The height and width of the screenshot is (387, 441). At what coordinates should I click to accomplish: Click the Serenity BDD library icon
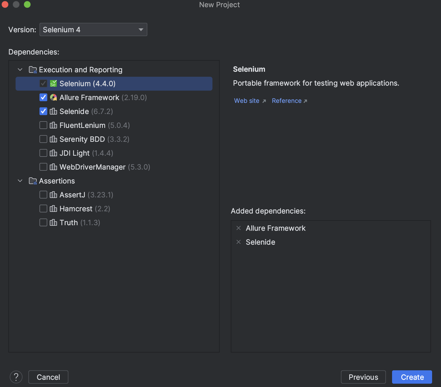[x=53, y=139]
